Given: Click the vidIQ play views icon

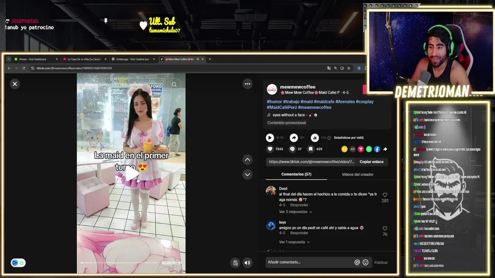Looking at the screenshot, I should click(270, 137).
